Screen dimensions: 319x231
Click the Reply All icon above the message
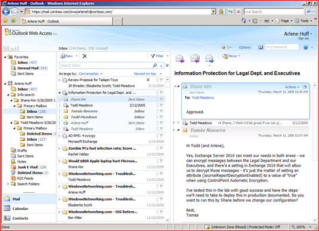point(195,58)
